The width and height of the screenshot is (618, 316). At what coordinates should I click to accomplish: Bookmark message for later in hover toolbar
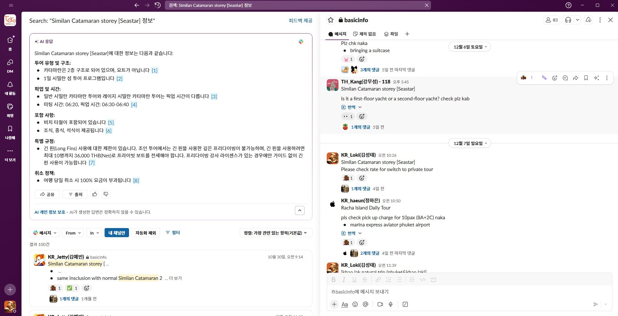586,78
